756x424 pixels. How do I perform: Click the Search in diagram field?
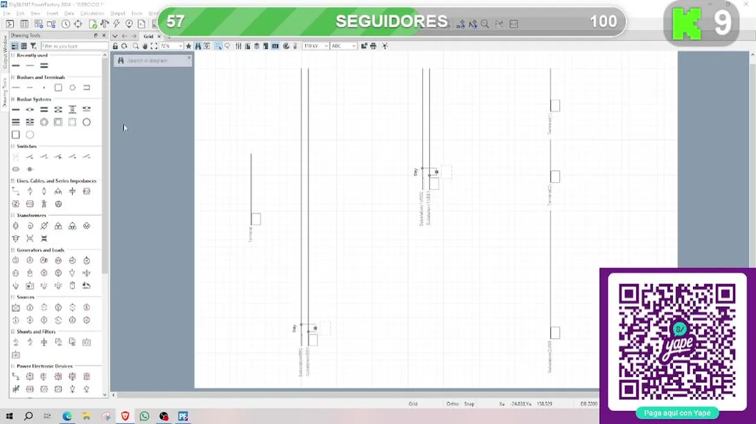point(152,61)
